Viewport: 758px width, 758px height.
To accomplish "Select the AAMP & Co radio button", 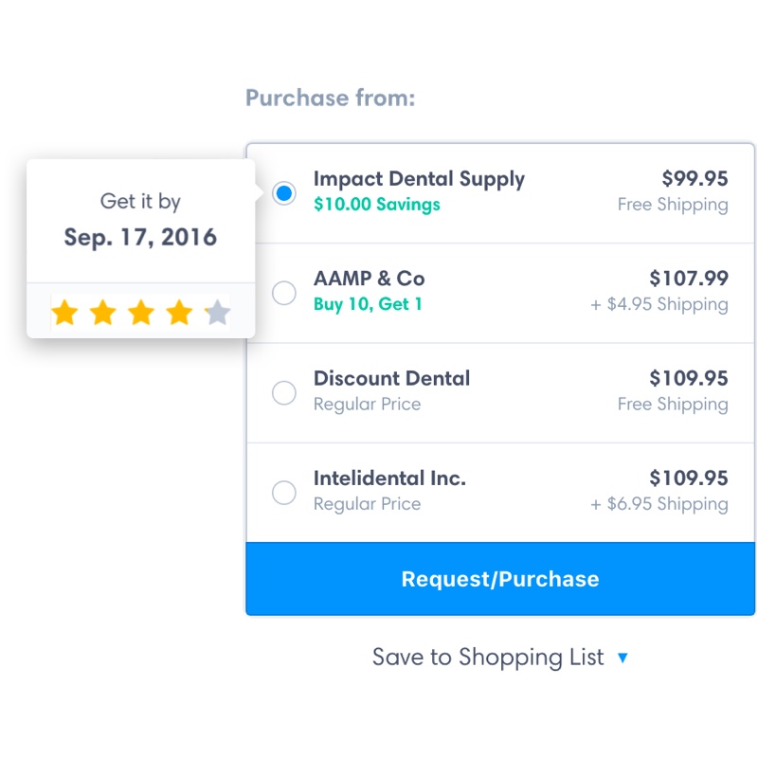I will click(284, 293).
